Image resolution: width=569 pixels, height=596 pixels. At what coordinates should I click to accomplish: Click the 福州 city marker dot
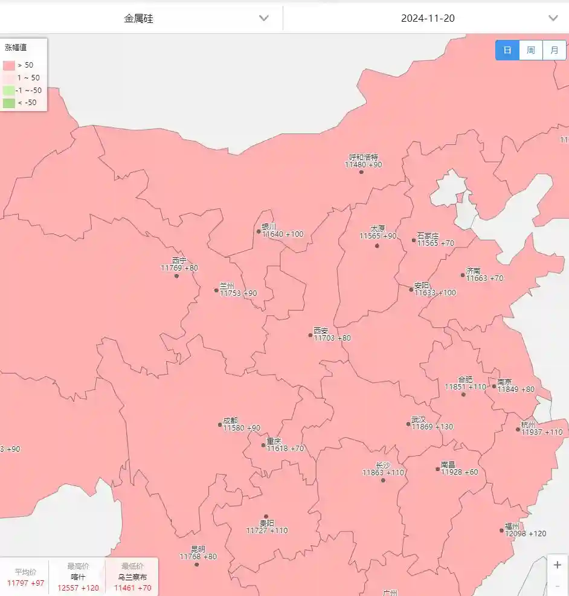[x=501, y=531]
